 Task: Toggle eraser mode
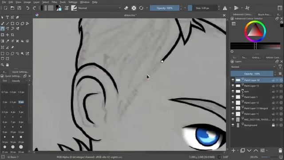[x=126, y=8]
